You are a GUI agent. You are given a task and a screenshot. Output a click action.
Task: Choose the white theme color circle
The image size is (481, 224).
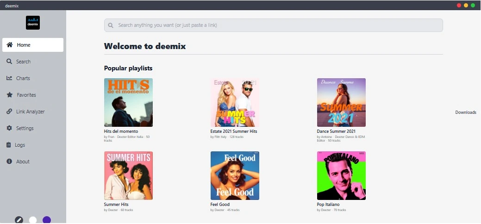click(33, 220)
